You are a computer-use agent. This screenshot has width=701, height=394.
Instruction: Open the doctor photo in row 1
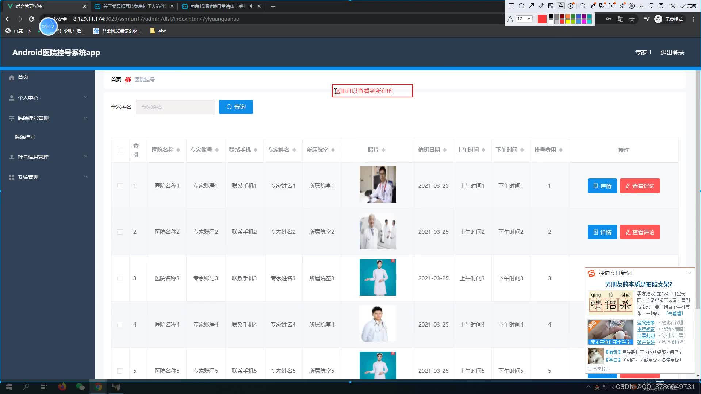(378, 185)
